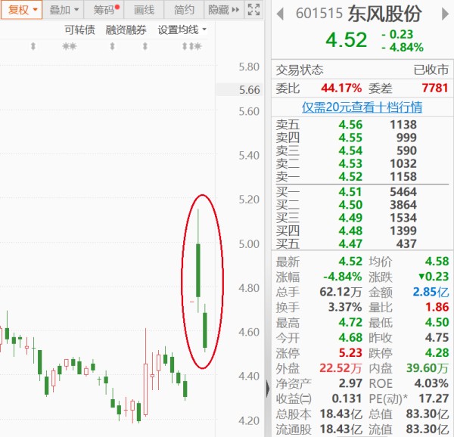The image size is (454, 437).
Task: Click the double-arrow icon next to 隐藏
Action: pos(235,10)
